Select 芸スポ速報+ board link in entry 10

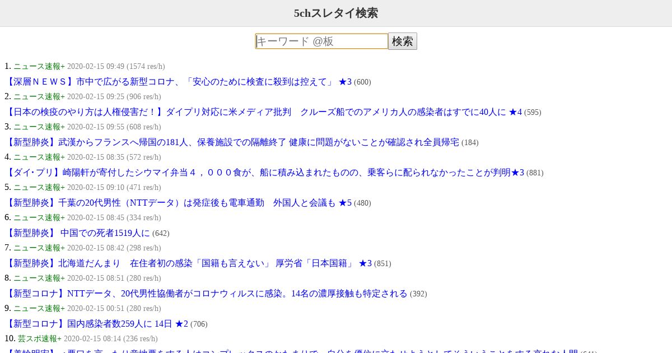point(40,339)
